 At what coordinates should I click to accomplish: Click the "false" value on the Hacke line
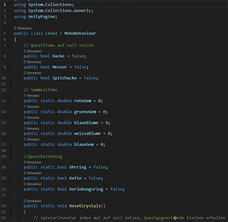78,56
